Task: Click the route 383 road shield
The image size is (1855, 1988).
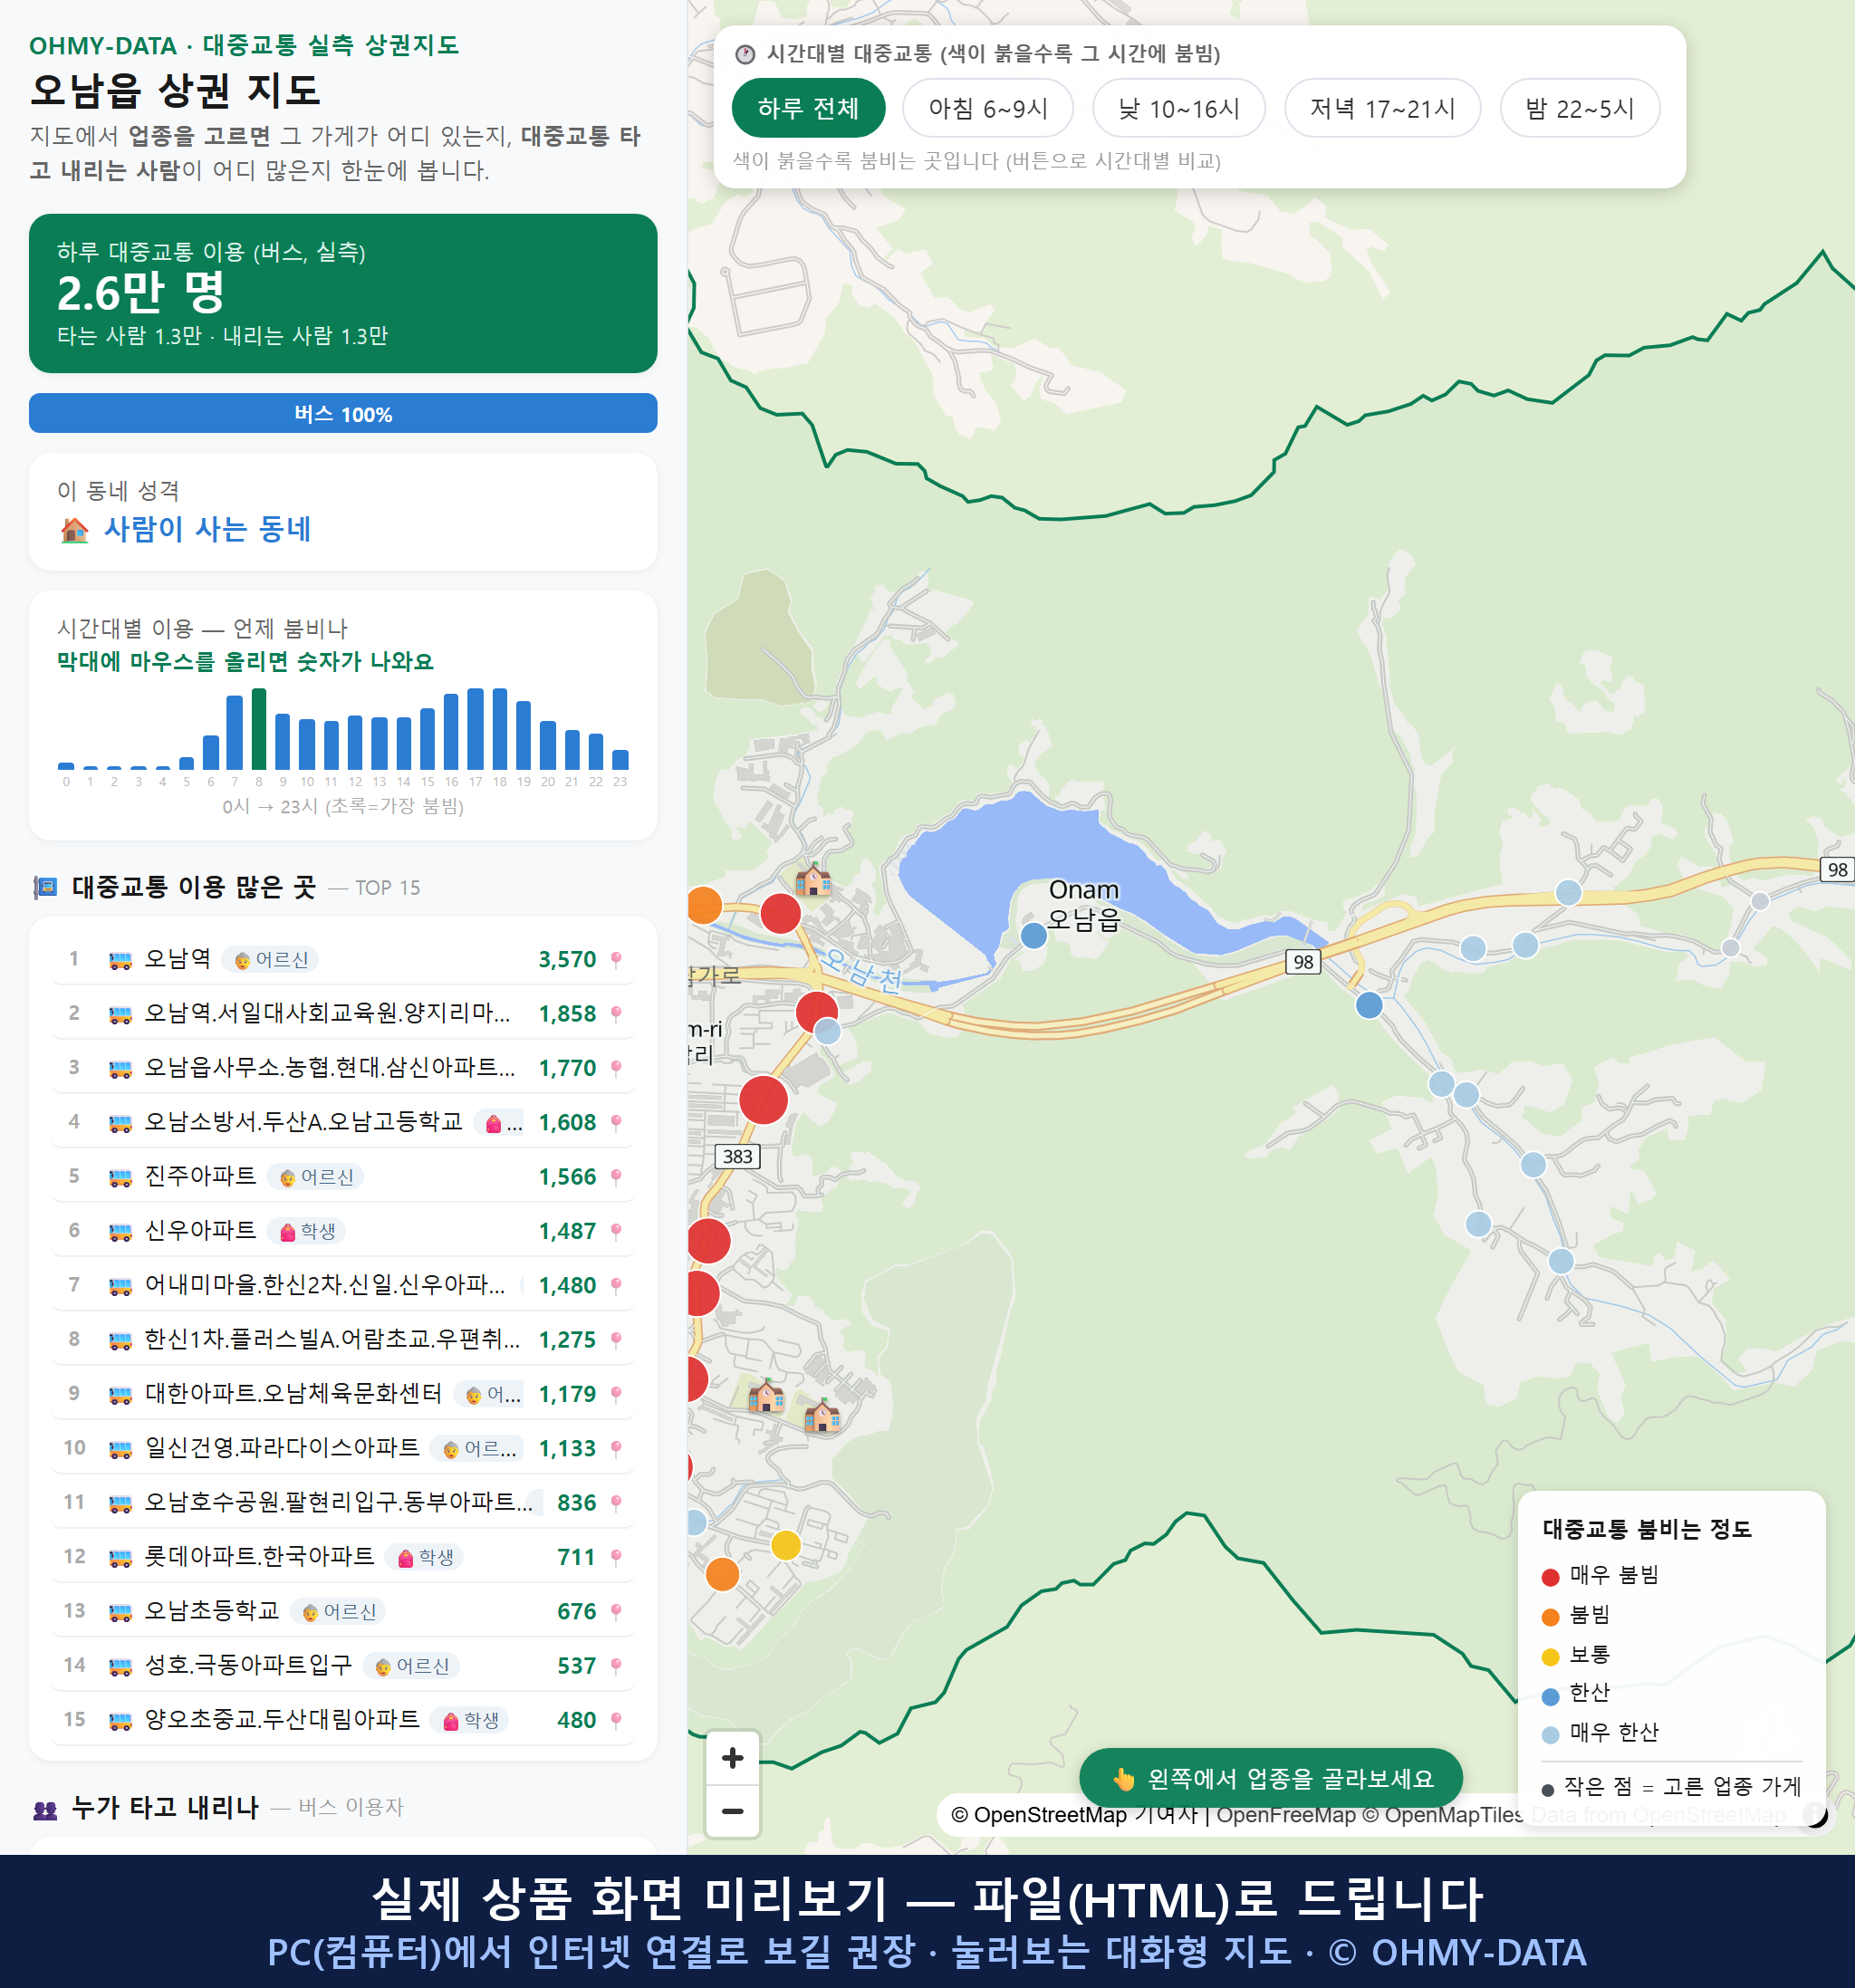Action: pos(738,1156)
